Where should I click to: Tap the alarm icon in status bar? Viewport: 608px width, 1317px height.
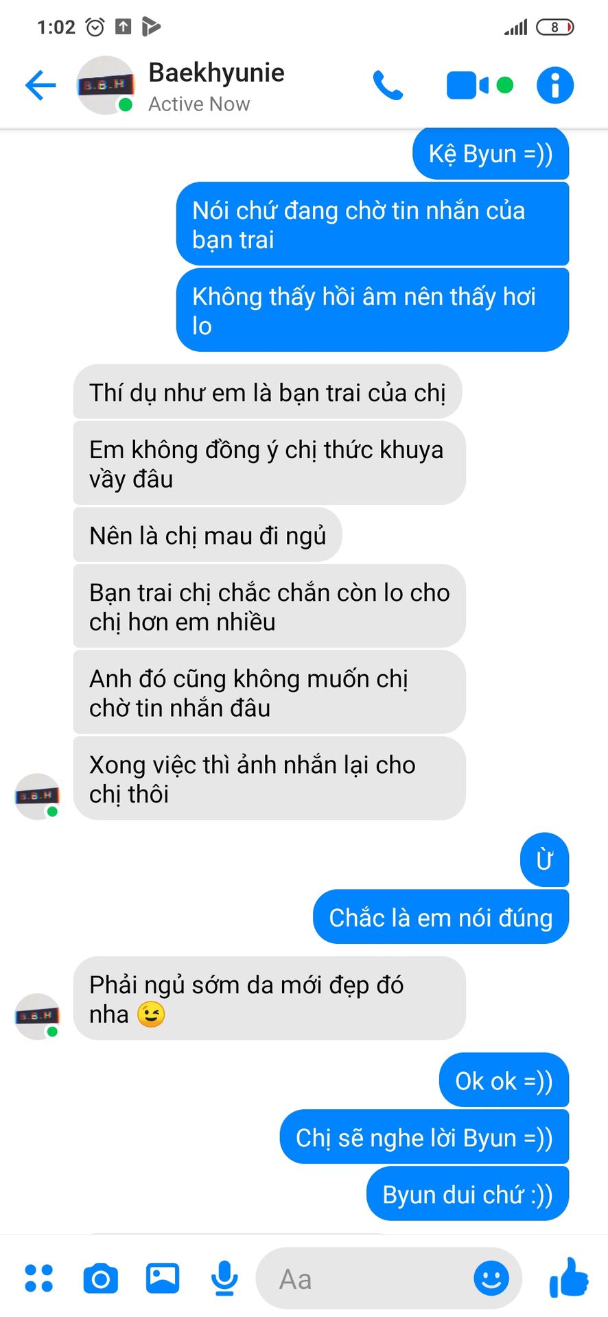pyautogui.click(x=95, y=27)
